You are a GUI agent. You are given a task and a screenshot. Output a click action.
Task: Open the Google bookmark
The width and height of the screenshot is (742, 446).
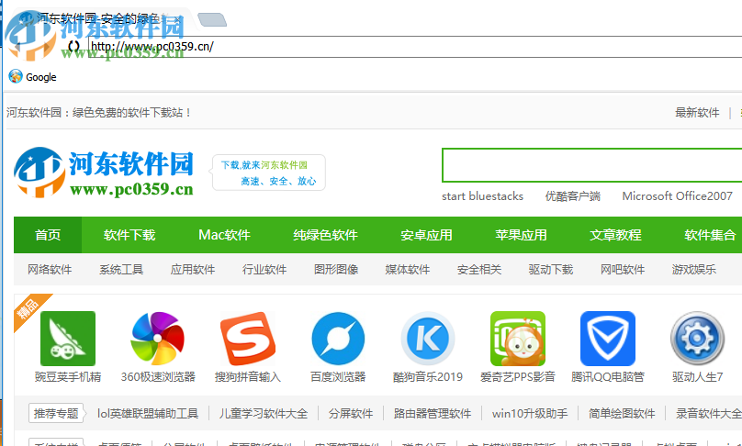point(33,76)
